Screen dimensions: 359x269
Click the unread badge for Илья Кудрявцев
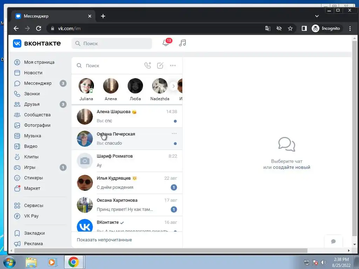[x=174, y=187]
